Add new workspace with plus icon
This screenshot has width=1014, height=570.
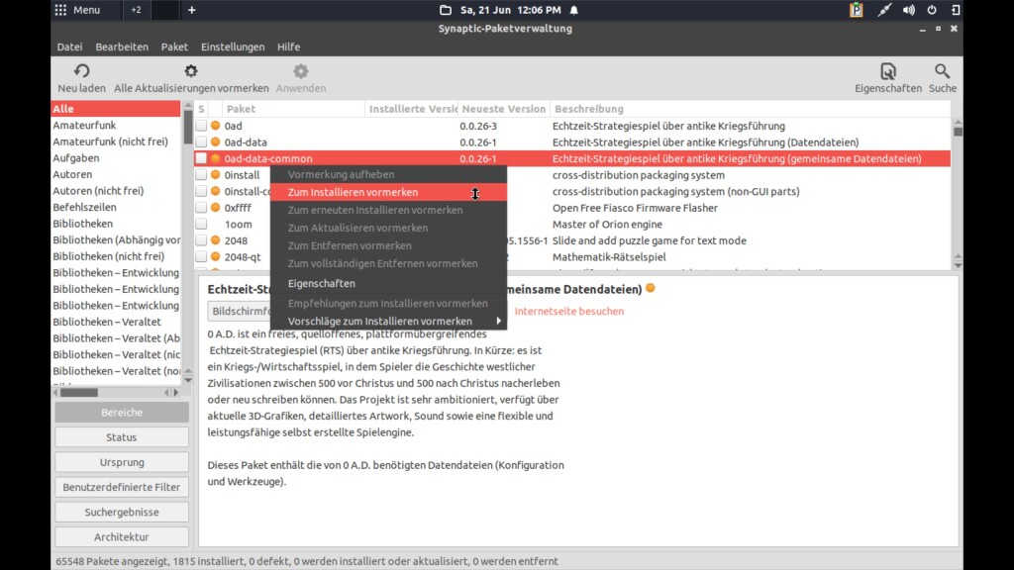pos(191,10)
